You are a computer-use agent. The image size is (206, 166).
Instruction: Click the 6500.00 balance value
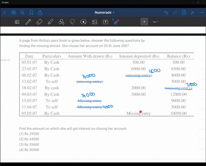tap(179, 69)
